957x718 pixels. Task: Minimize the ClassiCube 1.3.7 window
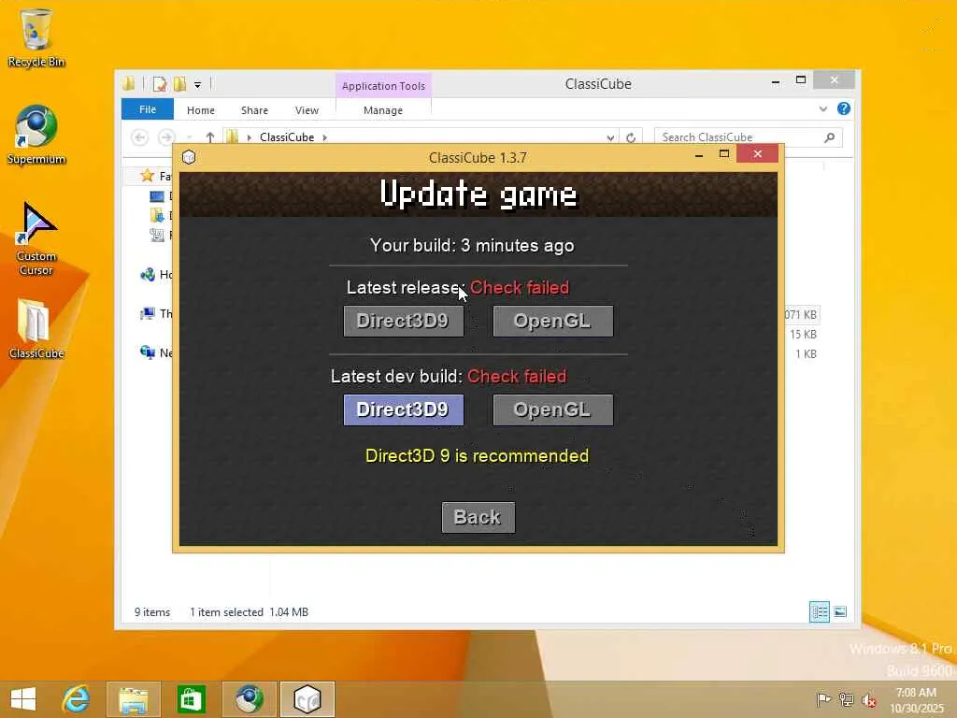699,156
